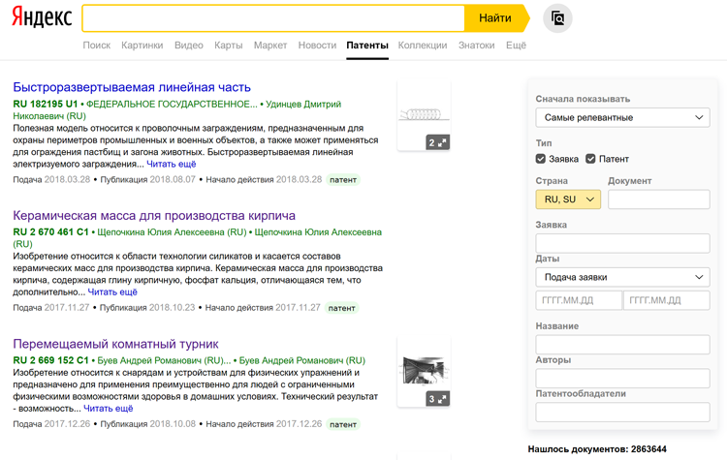The image size is (727, 460).
Task: Click патент badge dated 2017.12.26
Action: pyautogui.click(x=343, y=424)
